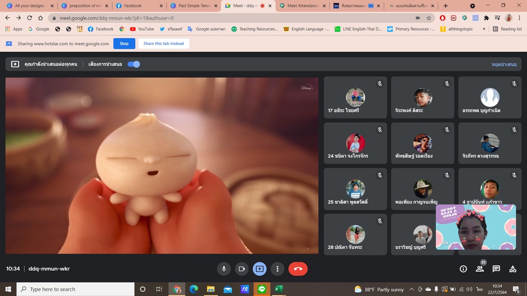Switch to preposition of tab
The image size is (527, 296).
coord(85,6)
